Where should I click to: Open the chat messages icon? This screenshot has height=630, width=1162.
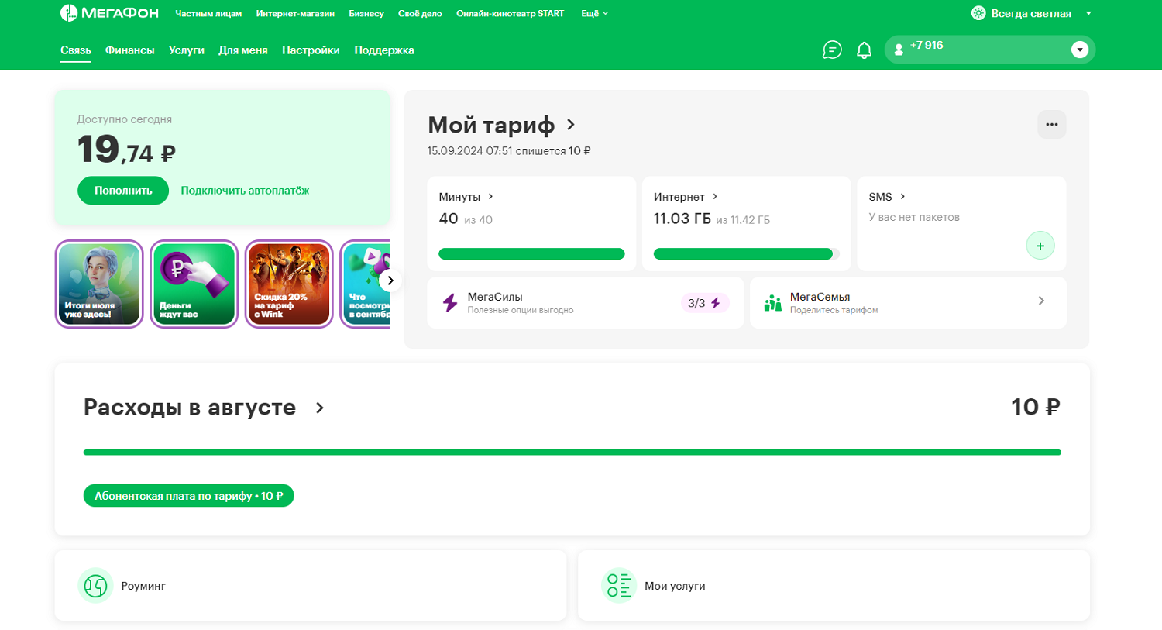(x=832, y=50)
